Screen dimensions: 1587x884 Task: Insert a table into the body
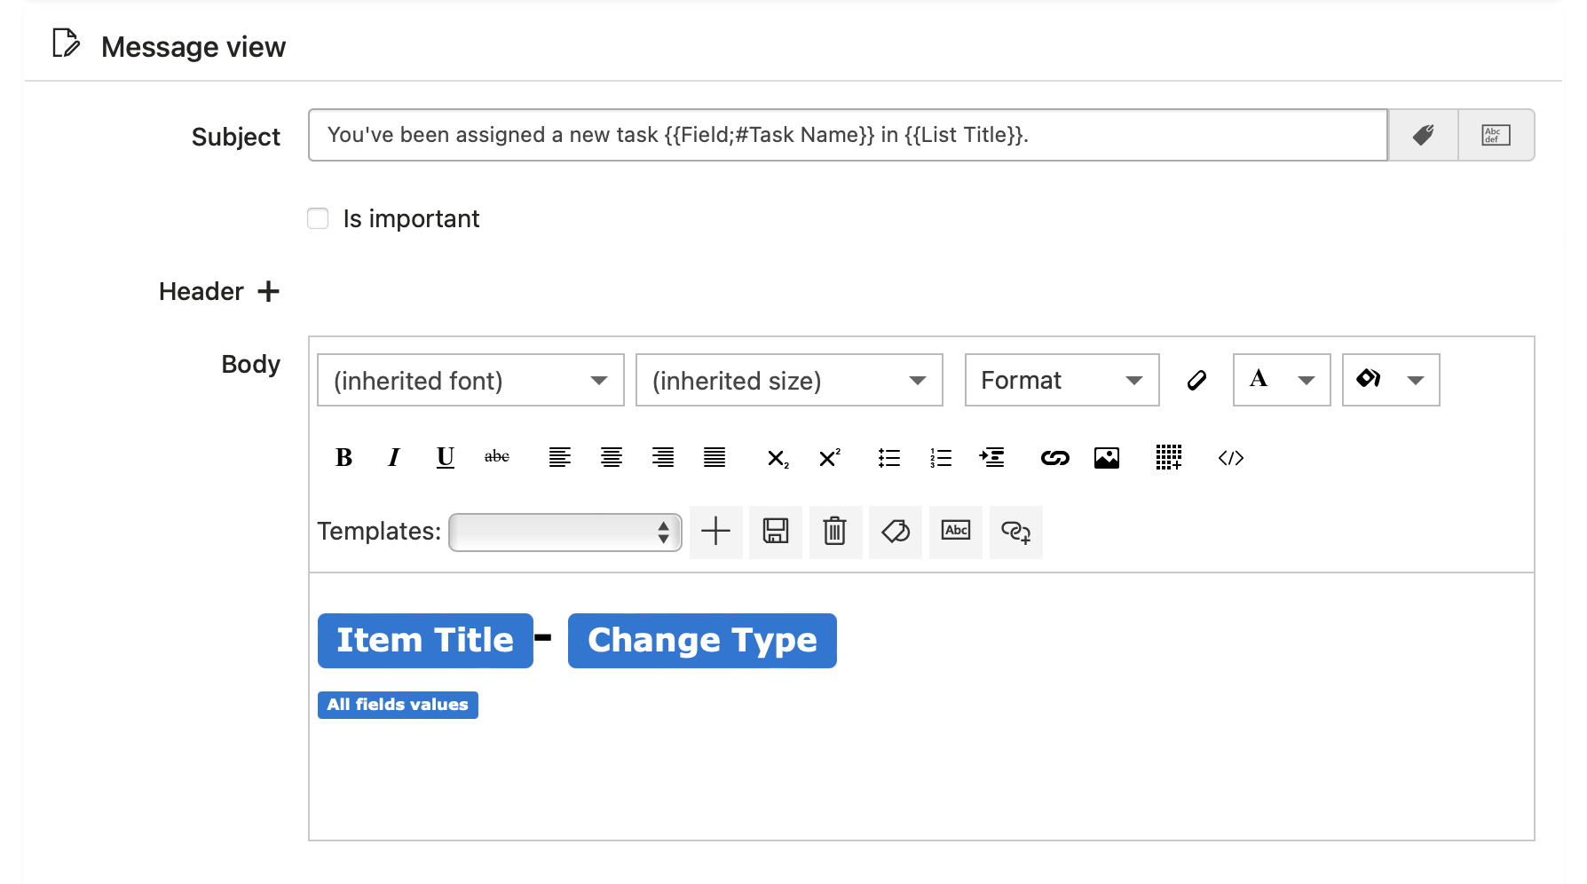point(1168,458)
